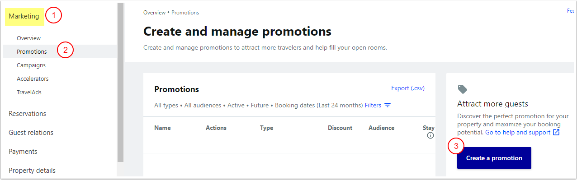Click the Filters sliders icon
The height and width of the screenshot is (180, 577).
point(388,105)
